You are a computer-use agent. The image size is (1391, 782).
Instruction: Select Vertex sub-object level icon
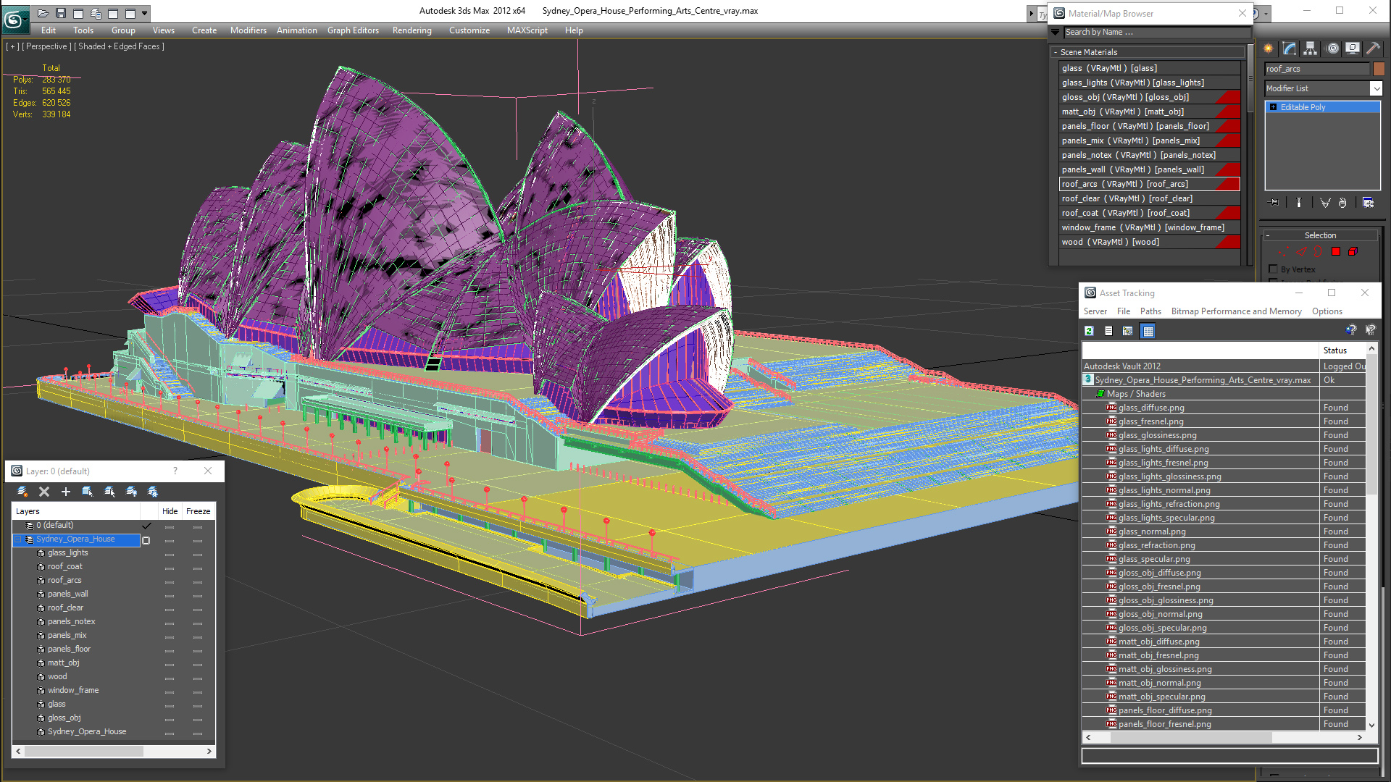[x=1283, y=252]
